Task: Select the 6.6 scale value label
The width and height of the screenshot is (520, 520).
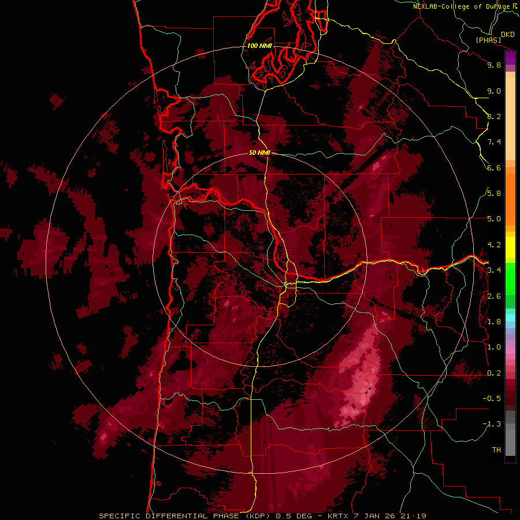Action: click(x=494, y=168)
